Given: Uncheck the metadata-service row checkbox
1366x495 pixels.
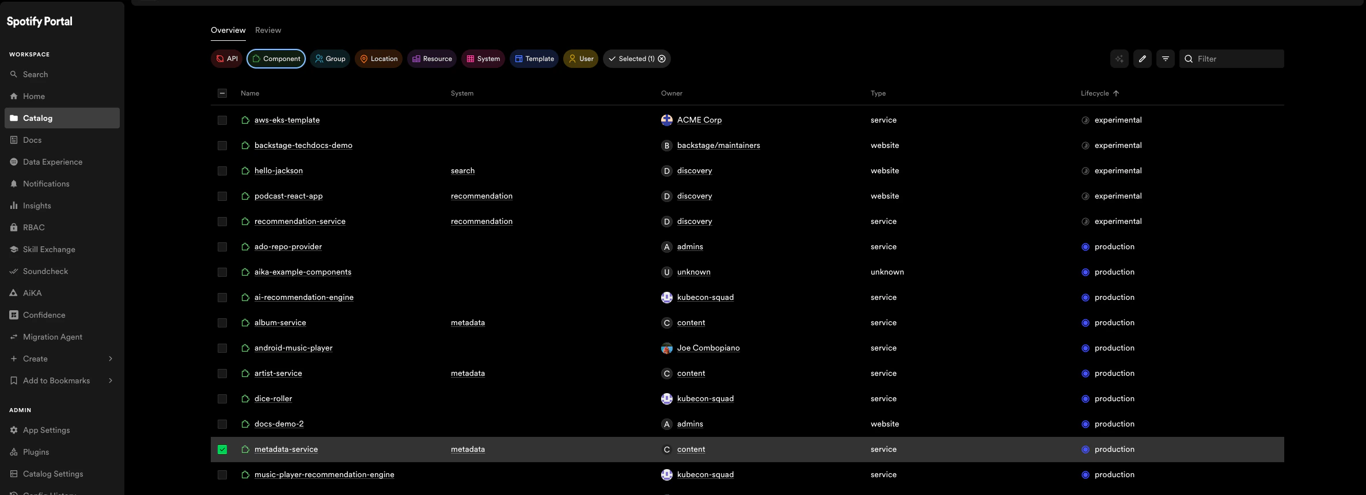Looking at the screenshot, I should click(222, 449).
